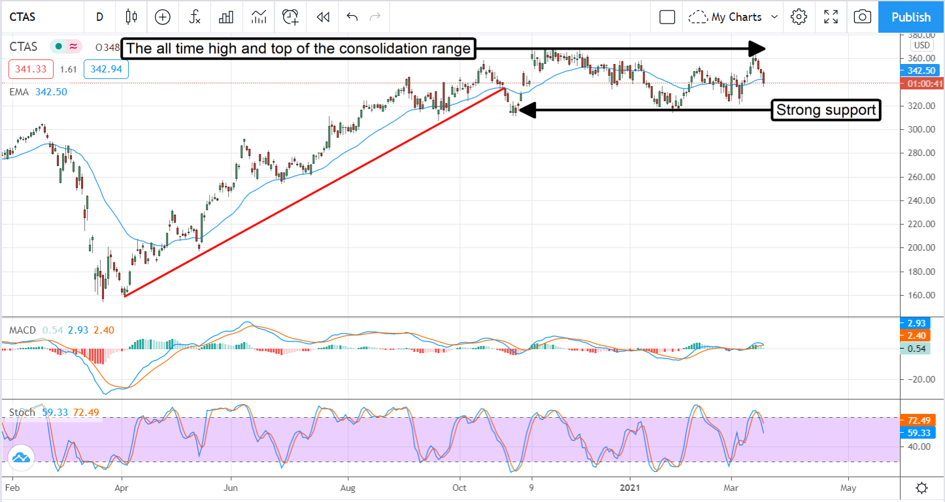
Task: Open the candlestick chart style selector
Action: [x=131, y=17]
